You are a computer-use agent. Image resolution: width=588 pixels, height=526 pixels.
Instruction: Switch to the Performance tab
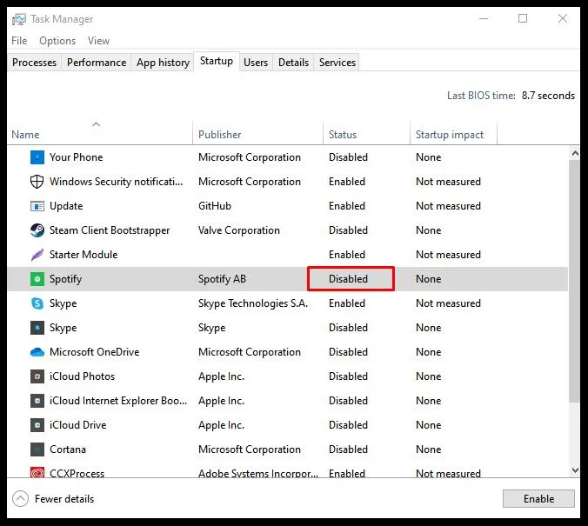tap(97, 63)
